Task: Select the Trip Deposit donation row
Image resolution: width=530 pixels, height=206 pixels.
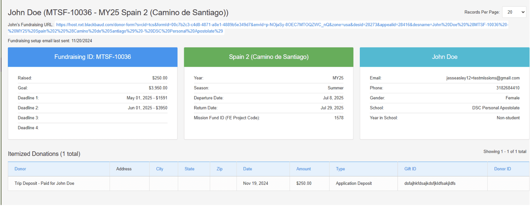Action: [44, 183]
